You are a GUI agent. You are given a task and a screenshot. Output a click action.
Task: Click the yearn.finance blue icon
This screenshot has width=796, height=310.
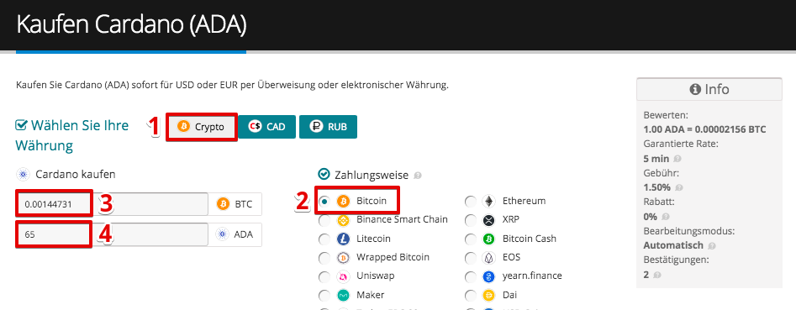pos(488,276)
